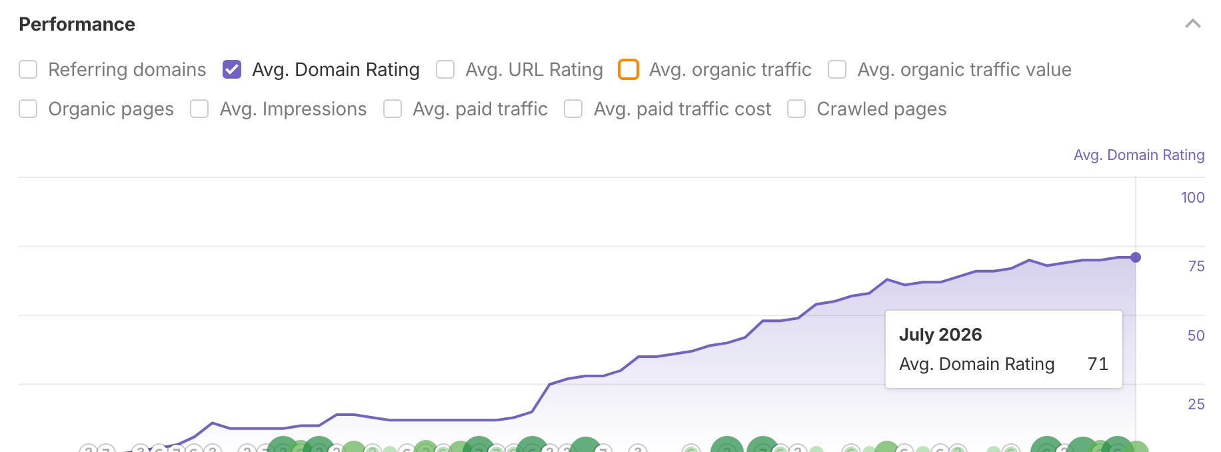Click the July 2026 data point on chart
Viewport: 1221px width, 452px height.
(x=1136, y=257)
